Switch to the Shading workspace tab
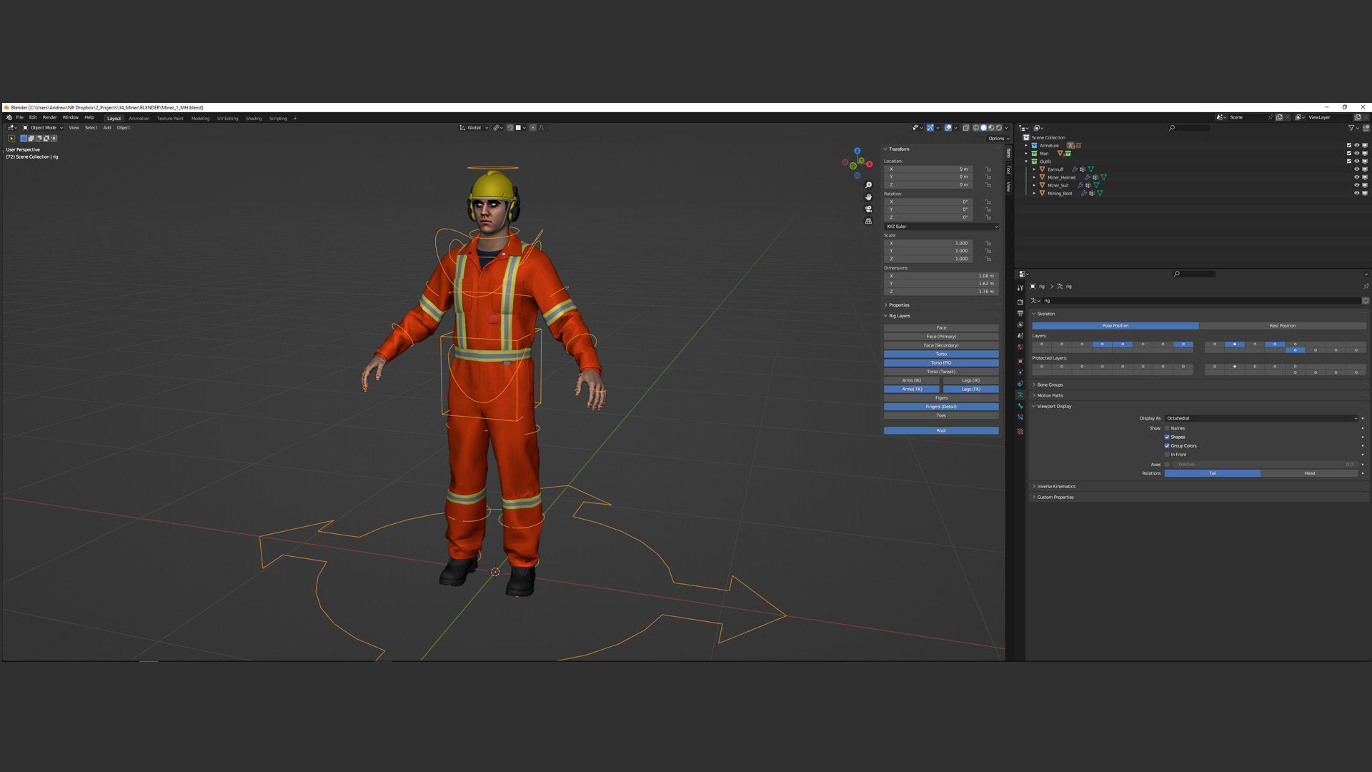 [x=254, y=119]
